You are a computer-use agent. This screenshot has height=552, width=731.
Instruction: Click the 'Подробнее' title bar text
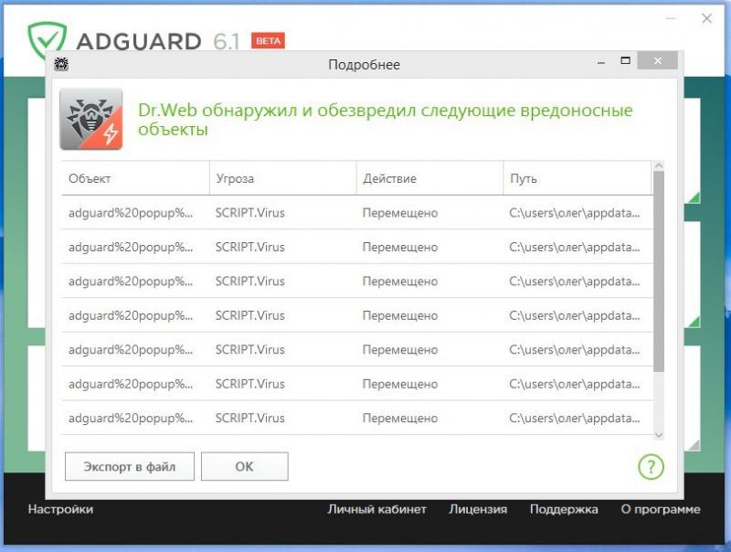pyautogui.click(x=364, y=64)
